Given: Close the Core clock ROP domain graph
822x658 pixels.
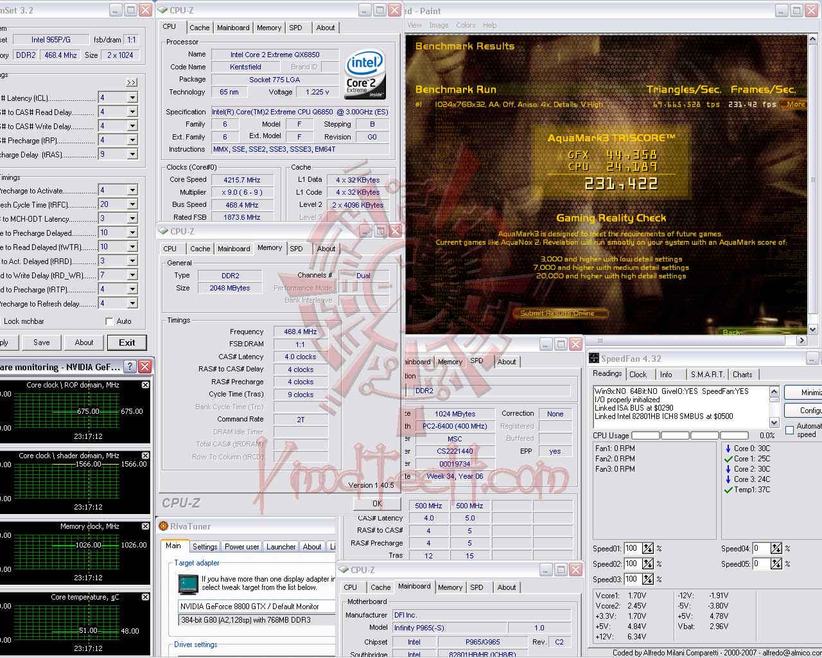Looking at the screenshot, I should (x=145, y=385).
